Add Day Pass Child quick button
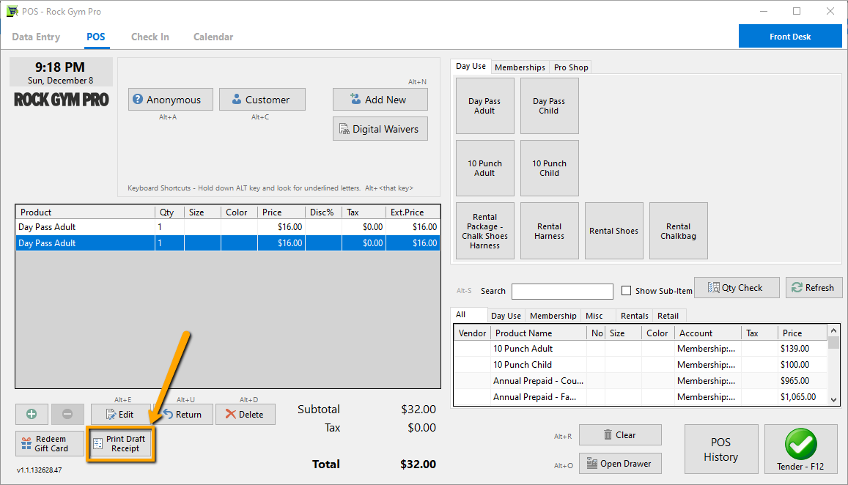 click(549, 105)
